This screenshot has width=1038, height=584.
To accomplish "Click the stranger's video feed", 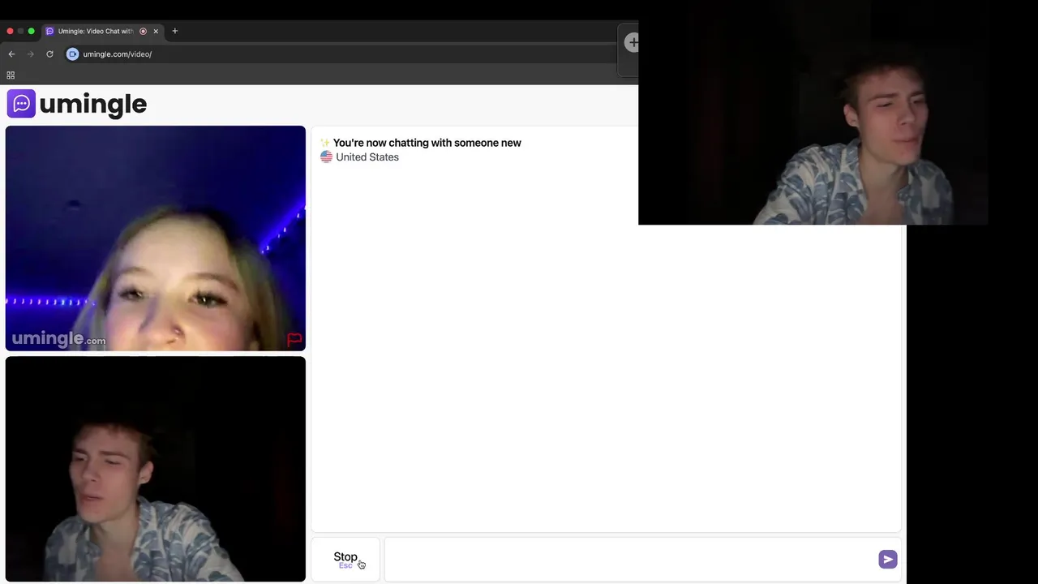I will (156, 238).
